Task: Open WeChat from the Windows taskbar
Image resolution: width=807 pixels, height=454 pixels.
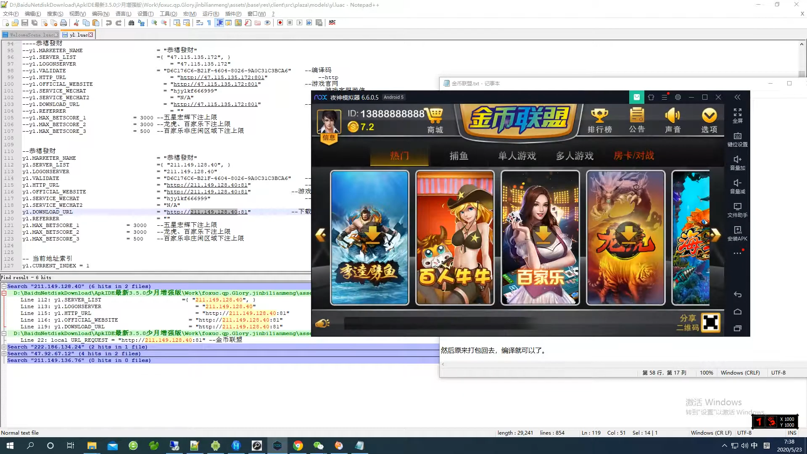Action: 318,446
